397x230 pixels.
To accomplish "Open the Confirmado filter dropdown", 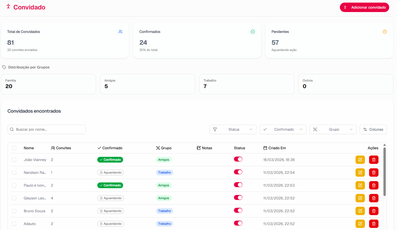I will [x=283, y=129].
